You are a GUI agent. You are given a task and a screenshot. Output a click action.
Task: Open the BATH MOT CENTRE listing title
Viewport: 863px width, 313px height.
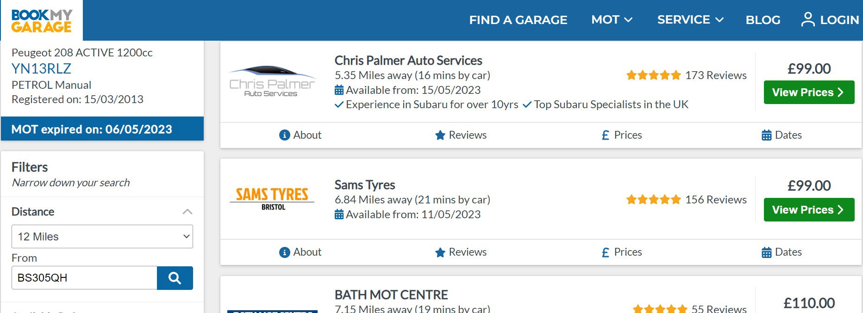[x=391, y=295]
